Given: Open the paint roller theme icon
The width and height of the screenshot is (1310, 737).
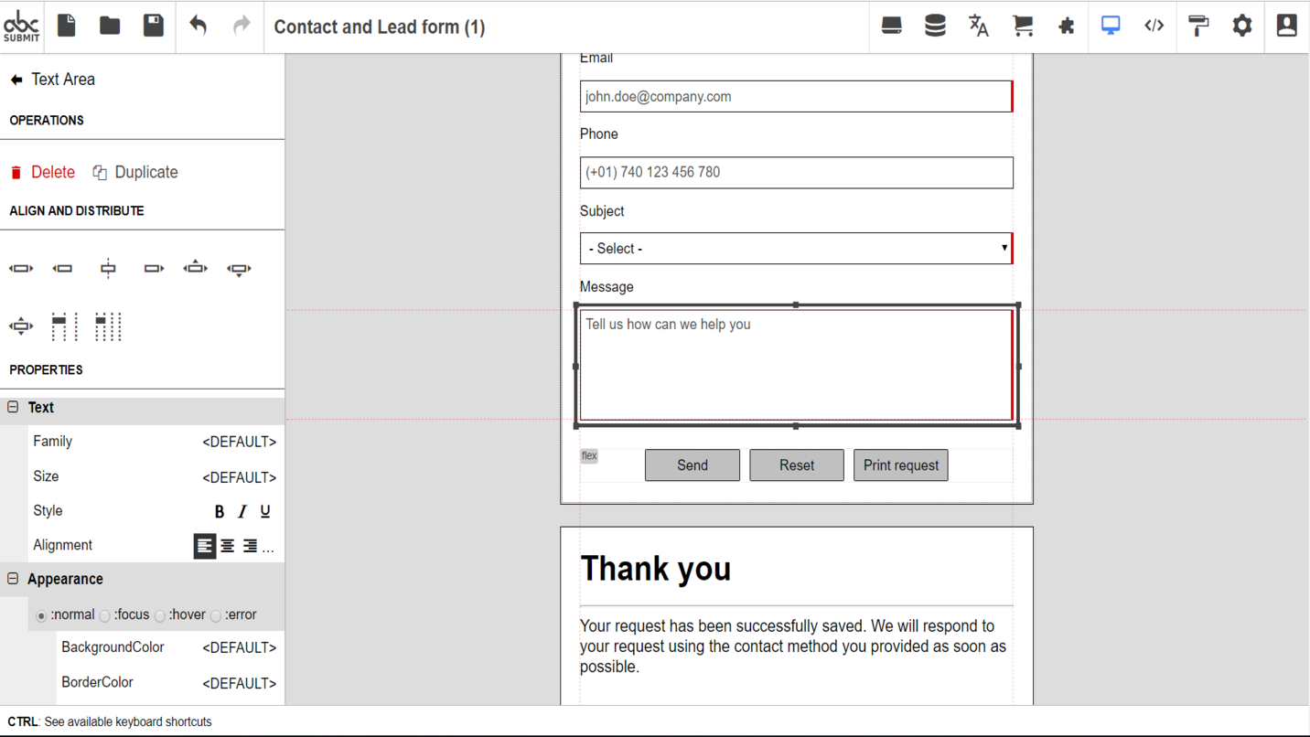Looking at the screenshot, I should click(x=1198, y=26).
